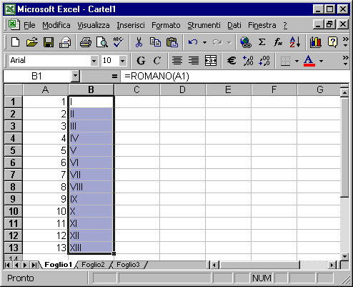Apply the Euro currency style
This screenshot has height=287, width=353.
(x=232, y=61)
